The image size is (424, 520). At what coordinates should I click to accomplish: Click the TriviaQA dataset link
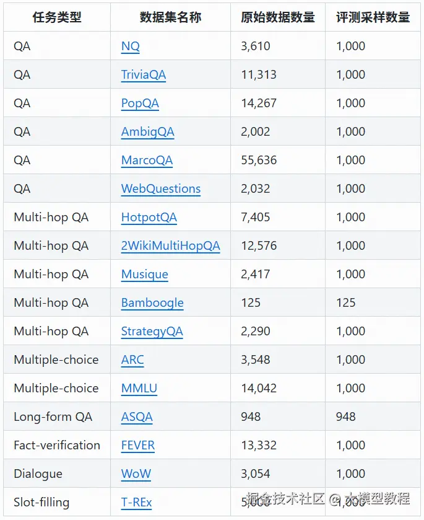pos(144,75)
